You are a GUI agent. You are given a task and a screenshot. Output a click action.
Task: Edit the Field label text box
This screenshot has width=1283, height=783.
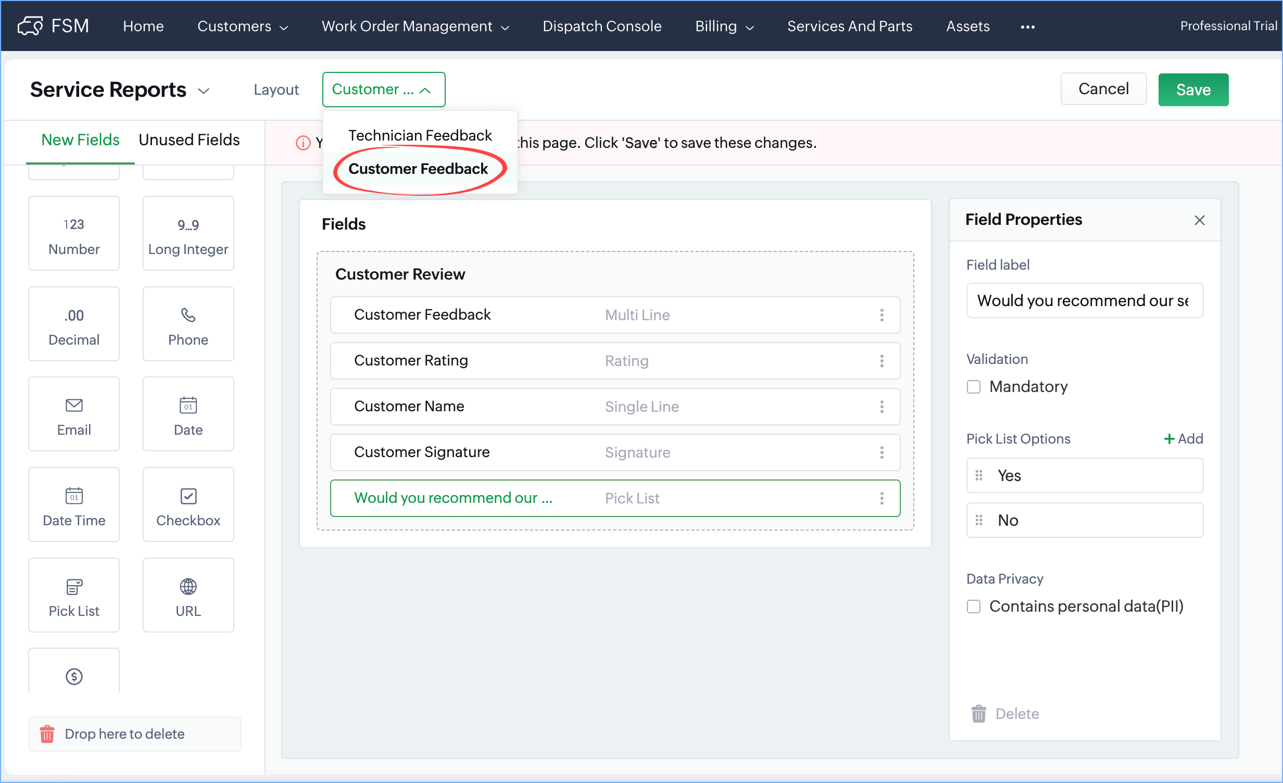tap(1084, 300)
